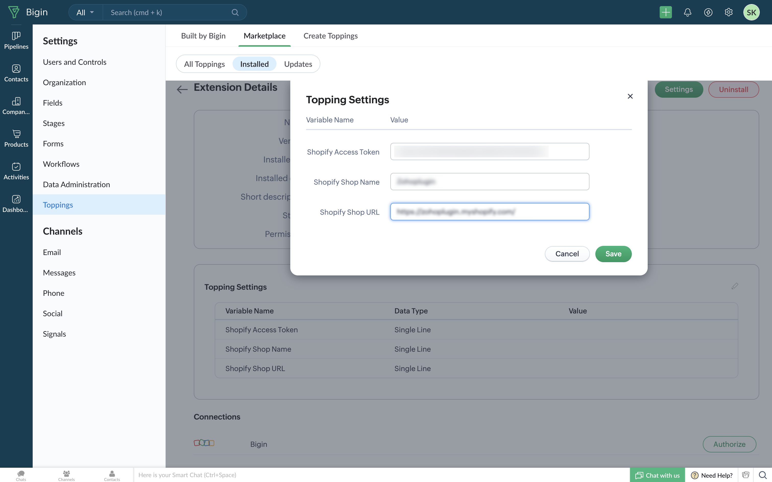This screenshot has height=482, width=772.
Task: Open Forms settings
Action: coord(99,143)
